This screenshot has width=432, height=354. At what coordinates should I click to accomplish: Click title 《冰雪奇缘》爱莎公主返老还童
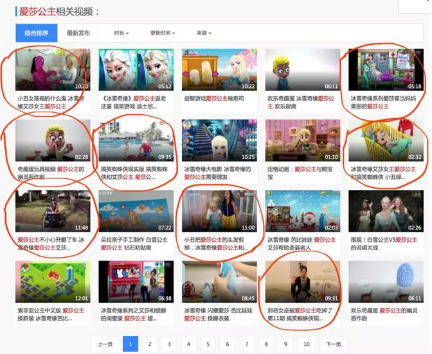pyautogui.click(x=134, y=102)
